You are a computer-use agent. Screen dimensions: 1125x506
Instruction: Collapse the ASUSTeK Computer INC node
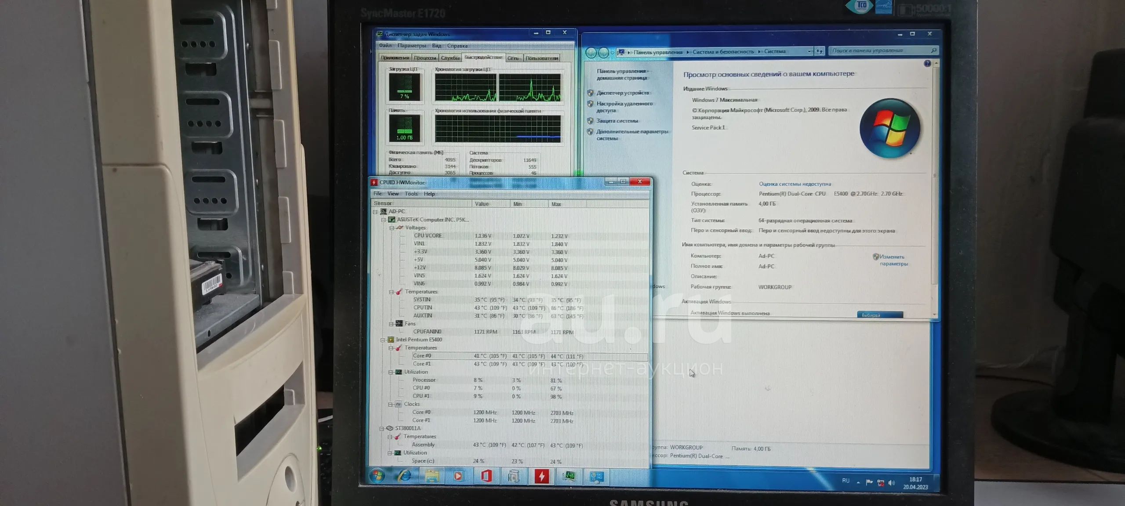click(384, 220)
